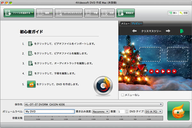Click the skip-to-last red menu button
The image size is (192, 128).
(x=174, y=71)
